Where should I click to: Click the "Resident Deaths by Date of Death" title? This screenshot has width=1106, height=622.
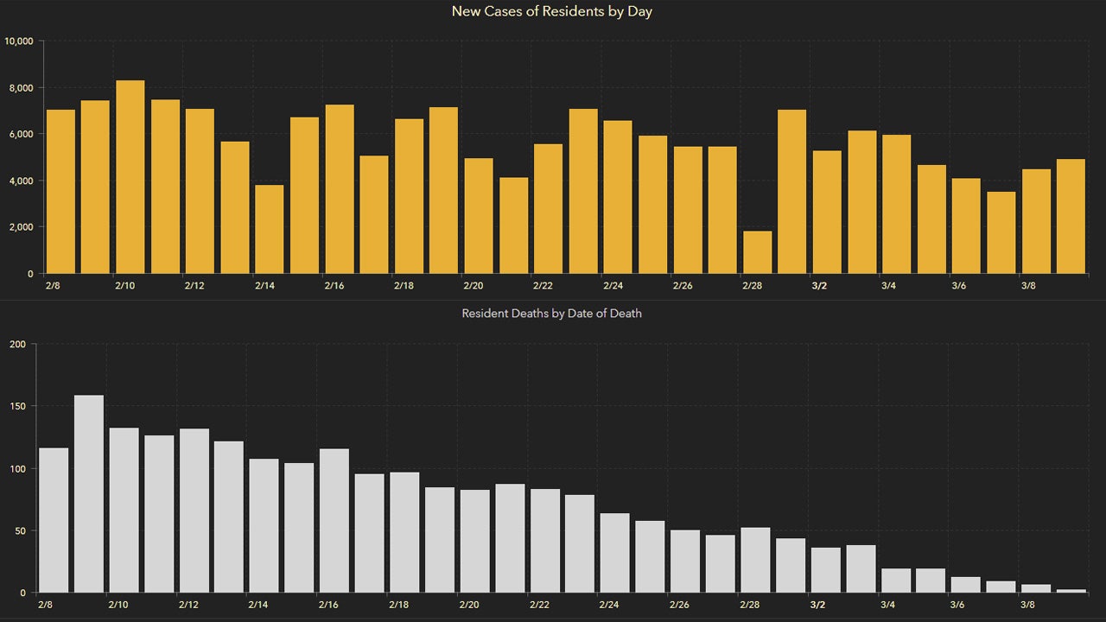point(552,314)
